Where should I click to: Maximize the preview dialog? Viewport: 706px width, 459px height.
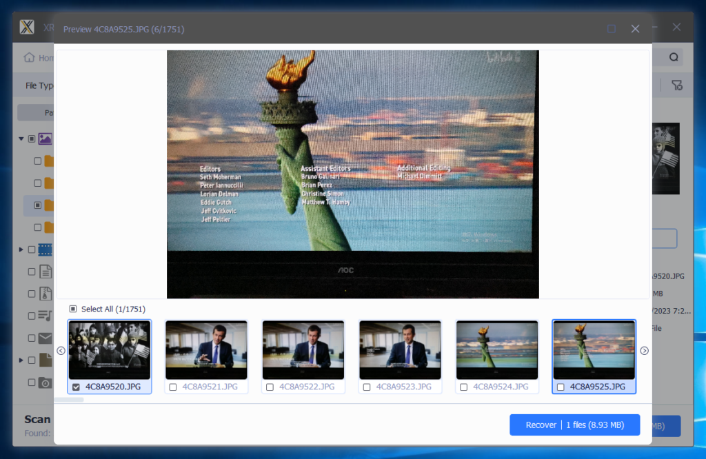pos(612,29)
